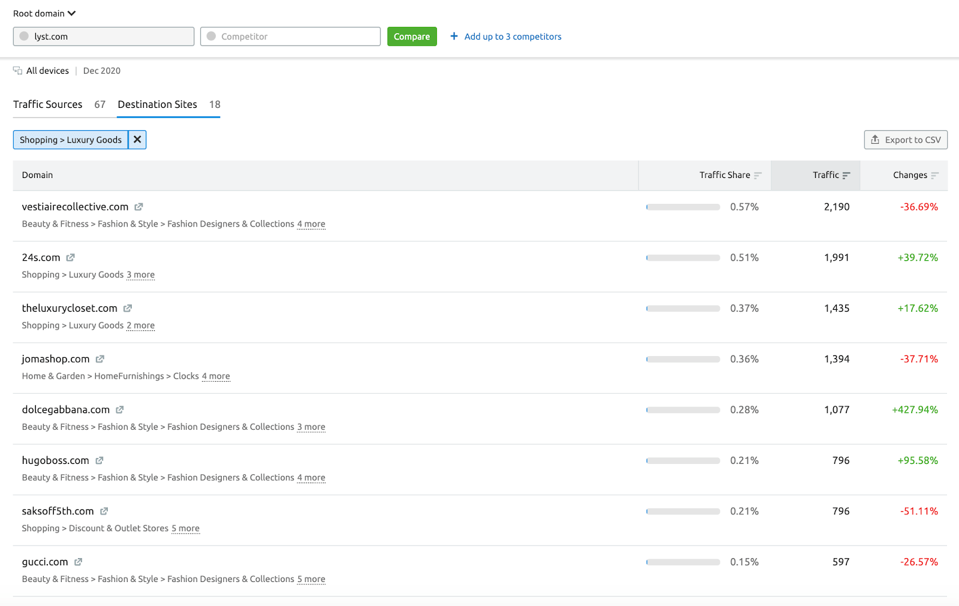Open the saksoff5th.com domain link

(58, 511)
